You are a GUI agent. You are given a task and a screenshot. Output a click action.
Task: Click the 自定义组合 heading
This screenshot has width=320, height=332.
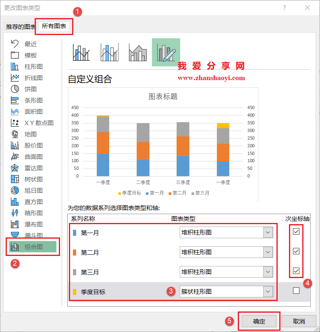(x=90, y=79)
